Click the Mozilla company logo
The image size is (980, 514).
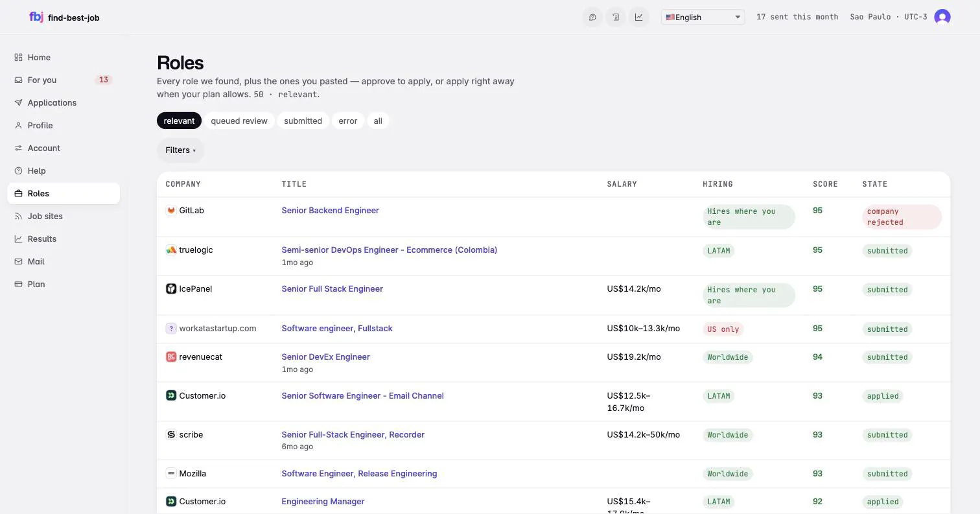171,474
